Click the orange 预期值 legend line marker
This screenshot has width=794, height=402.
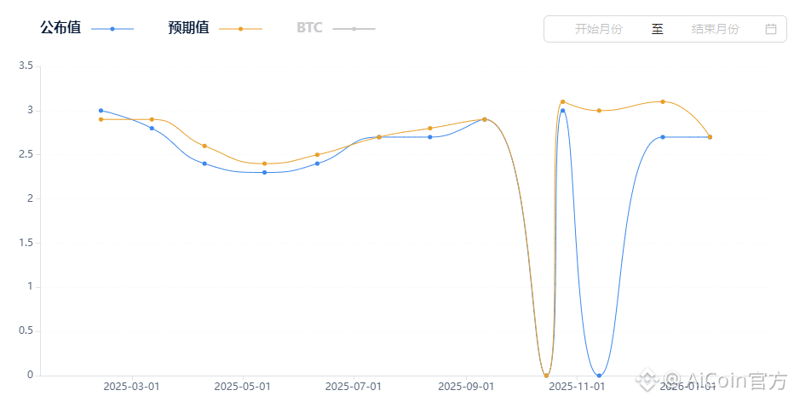pyautogui.click(x=240, y=29)
